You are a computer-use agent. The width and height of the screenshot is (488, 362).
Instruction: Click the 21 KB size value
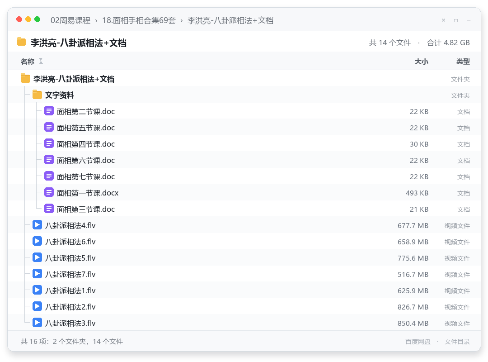(419, 209)
